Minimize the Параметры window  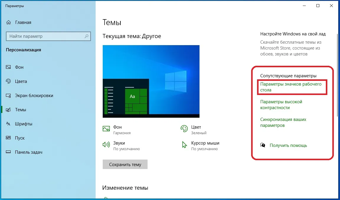(305, 6)
